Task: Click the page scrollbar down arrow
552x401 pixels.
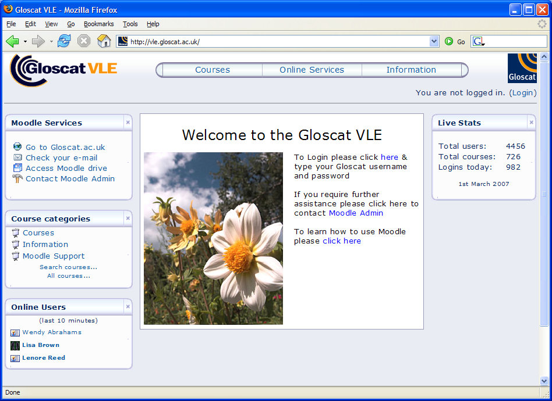Action: 544,381
